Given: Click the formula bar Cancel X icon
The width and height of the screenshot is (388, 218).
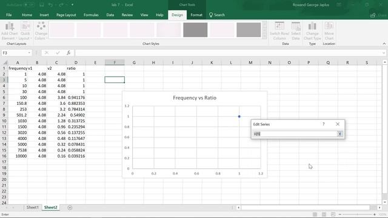Looking at the screenshot, I should [x=47, y=53].
